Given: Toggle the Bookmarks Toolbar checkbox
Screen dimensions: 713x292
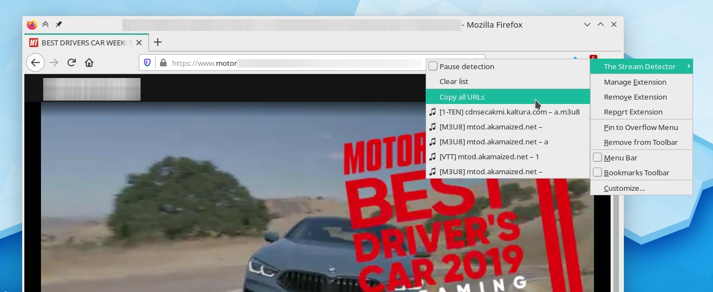Looking at the screenshot, I should click(597, 173).
